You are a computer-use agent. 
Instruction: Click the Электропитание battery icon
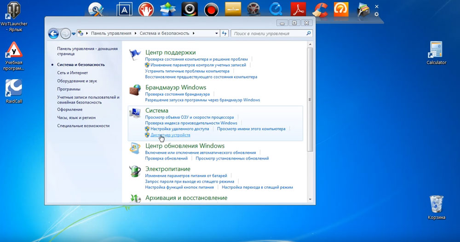(135, 171)
